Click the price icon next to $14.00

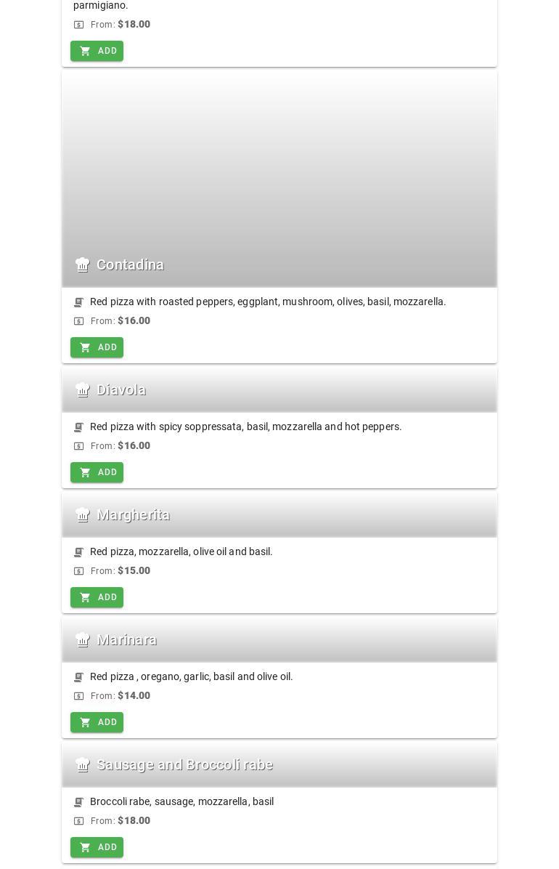pos(78,696)
